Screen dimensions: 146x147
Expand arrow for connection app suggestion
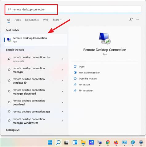tap(62, 112)
